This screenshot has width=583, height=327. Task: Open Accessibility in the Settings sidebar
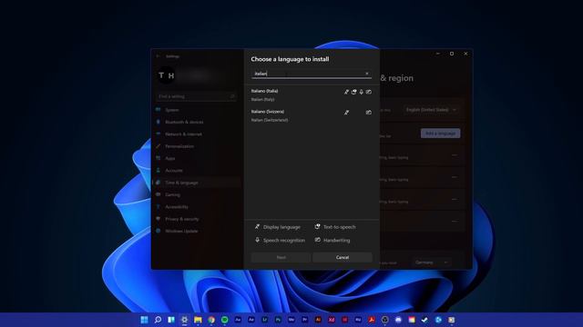[x=197, y=207]
